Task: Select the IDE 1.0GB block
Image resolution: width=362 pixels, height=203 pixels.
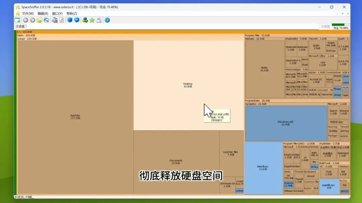Action: (343, 173)
